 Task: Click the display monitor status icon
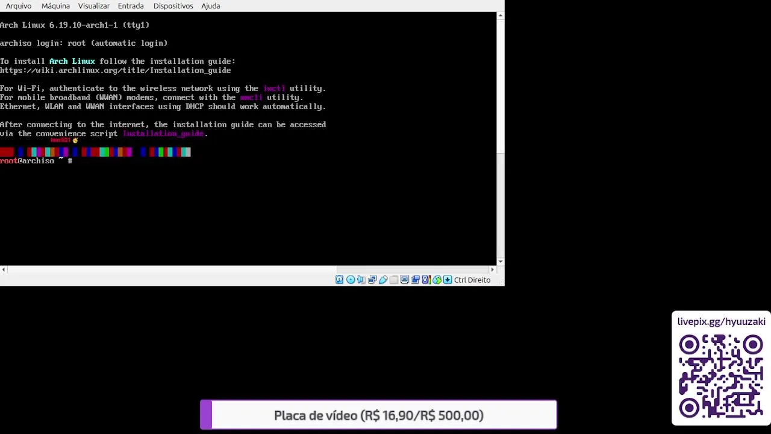click(405, 280)
